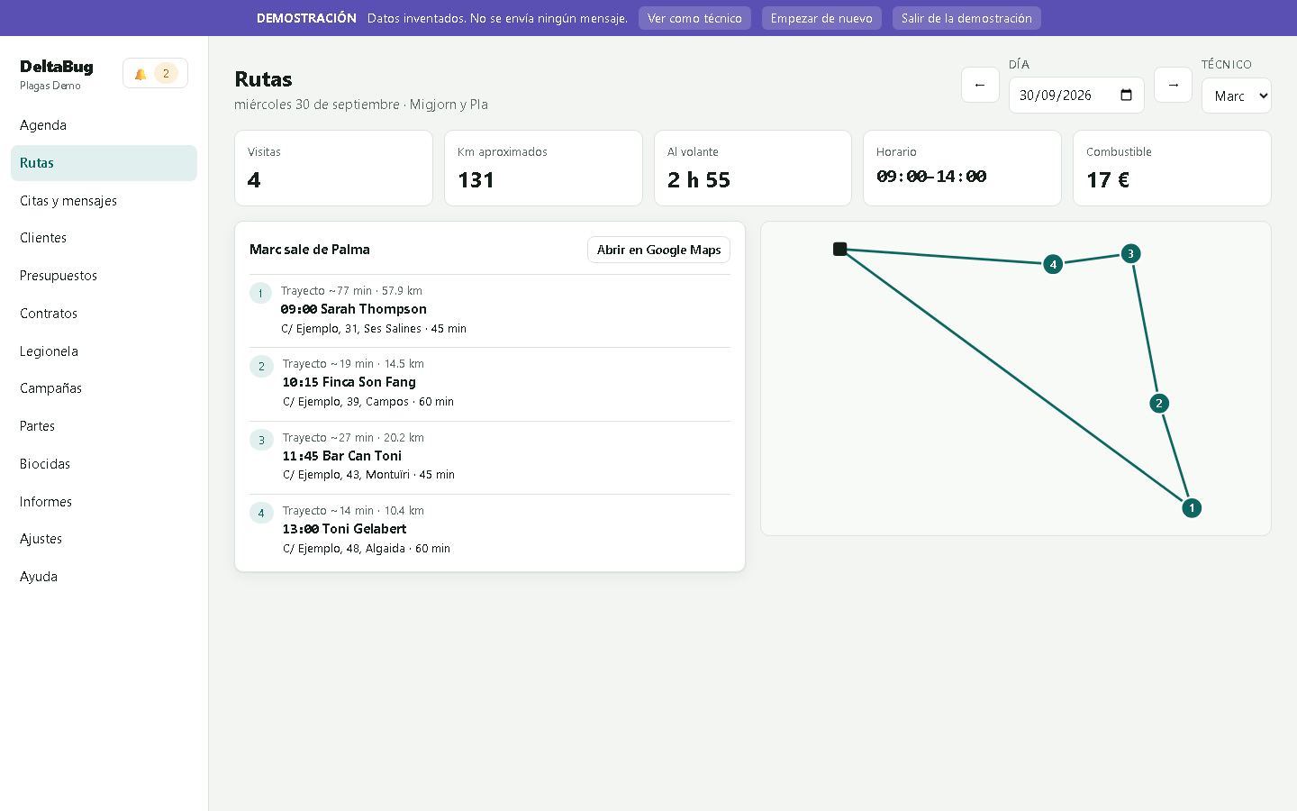The height and width of the screenshot is (811, 1297).
Task: Click the DeltaBug logo title
Action: [x=57, y=67]
